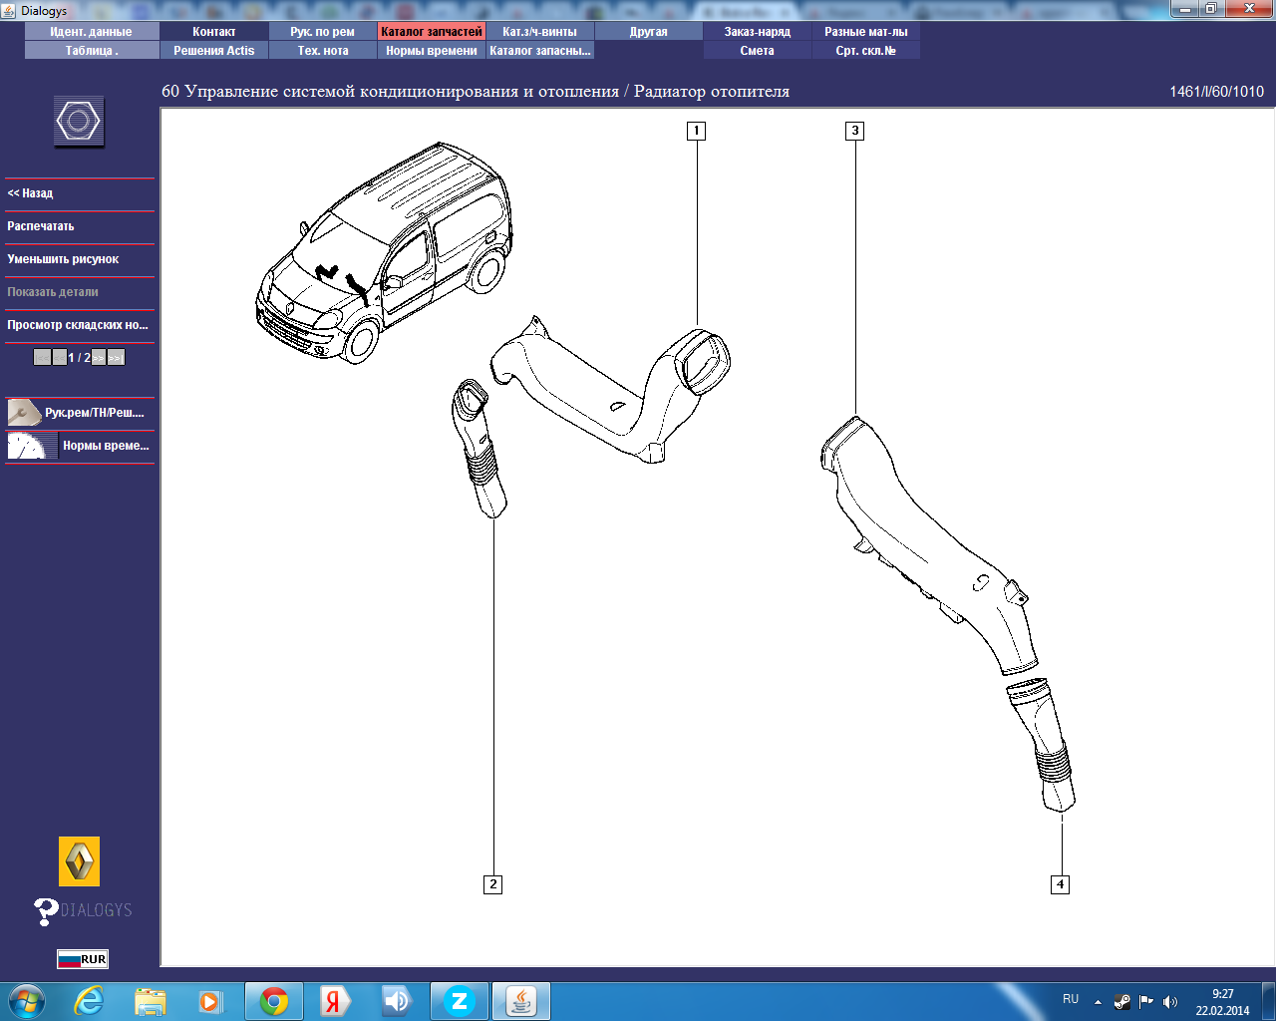The height and width of the screenshot is (1021, 1276).
Task: Open the Смета tab
Action: 758,51
